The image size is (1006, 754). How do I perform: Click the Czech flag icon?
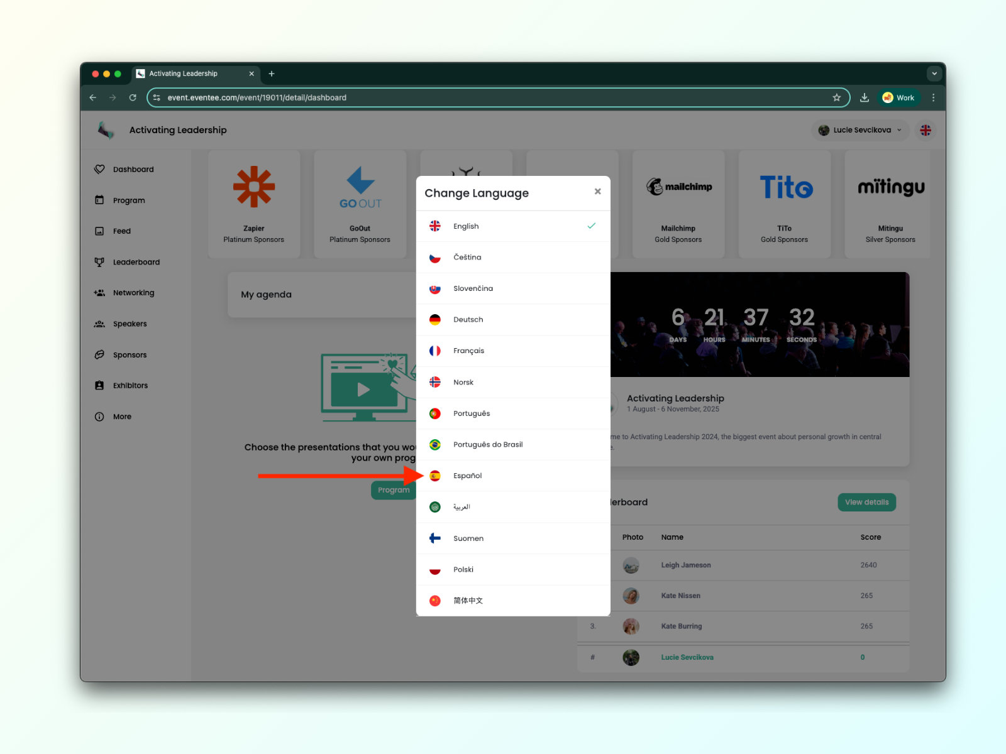tap(435, 258)
